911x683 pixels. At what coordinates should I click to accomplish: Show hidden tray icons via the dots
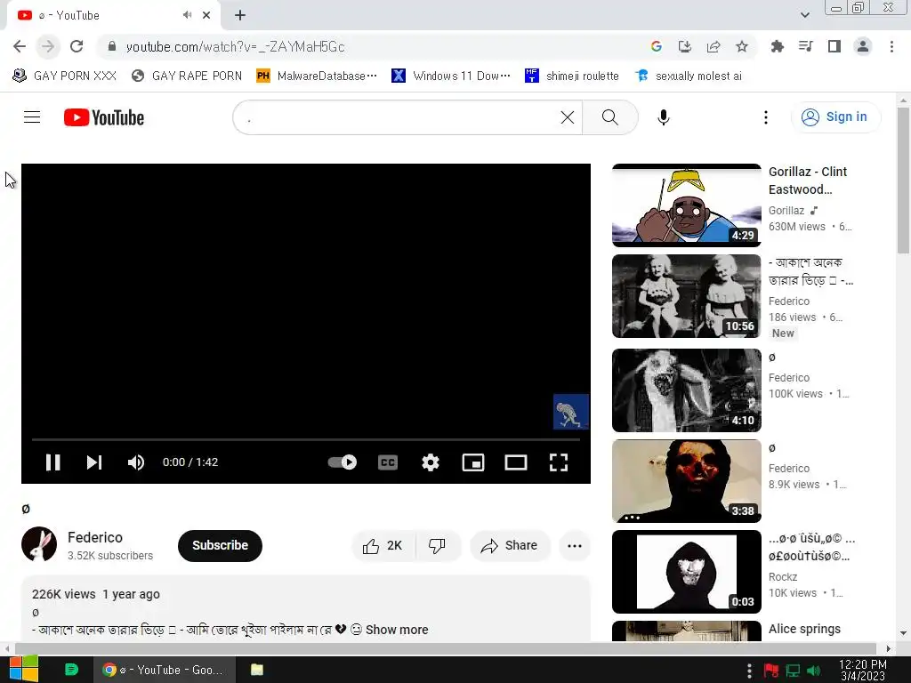click(x=749, y=671)
